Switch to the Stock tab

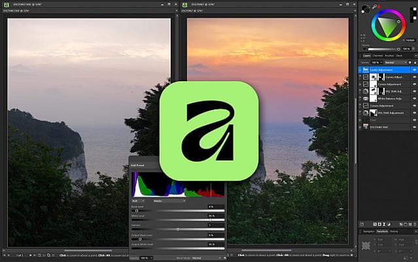pyautogui.click(x=399, y=56)
